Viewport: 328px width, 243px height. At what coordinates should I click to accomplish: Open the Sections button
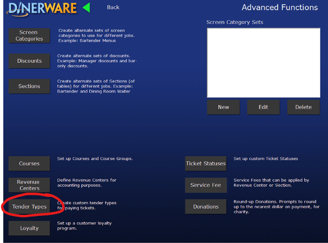coord(29,86)
